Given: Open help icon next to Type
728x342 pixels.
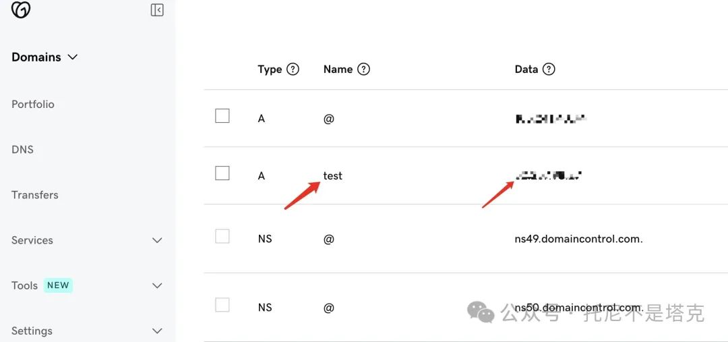Looking at the screenshot, I should (293, 69).
